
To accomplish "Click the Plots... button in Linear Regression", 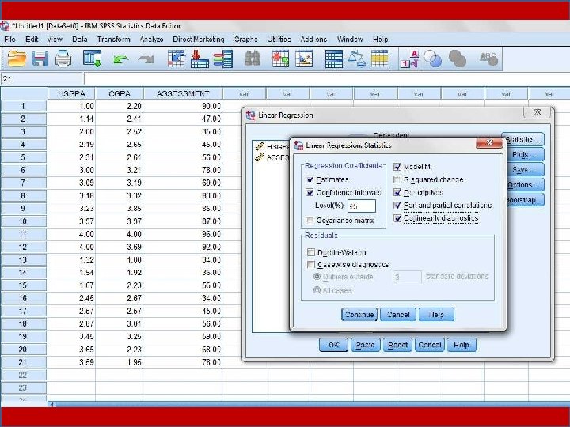I will tap(525, 155).
